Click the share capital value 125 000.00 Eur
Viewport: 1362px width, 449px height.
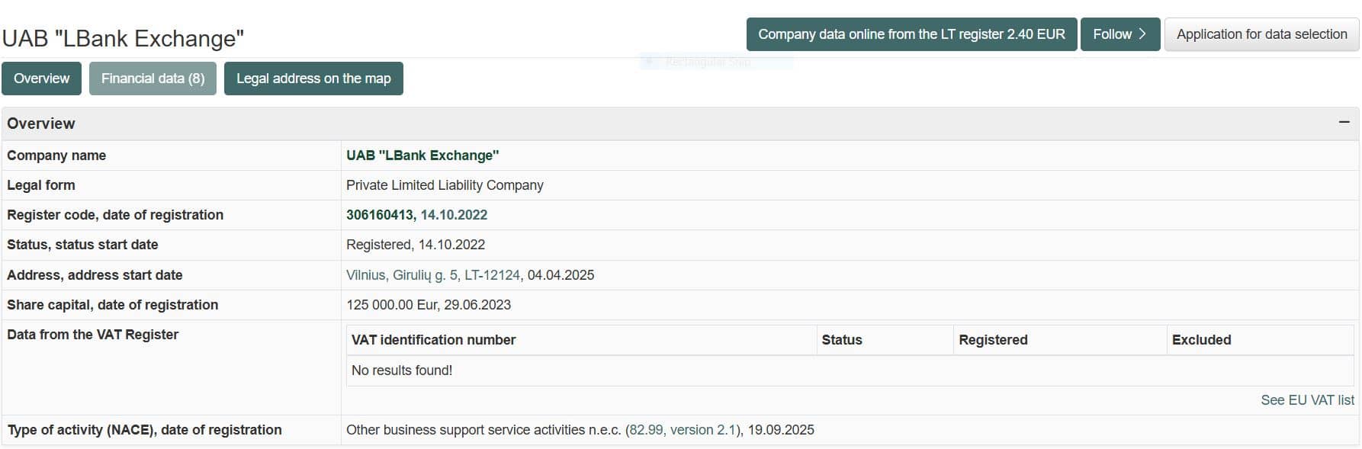[x=392, y=305]
